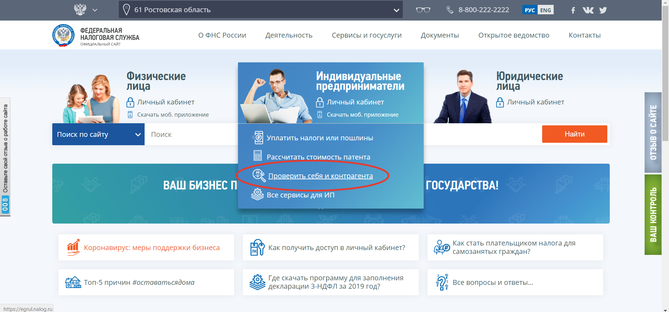
Task: Expand the coat of arms chevron dropdown
Action: point(95,10)
